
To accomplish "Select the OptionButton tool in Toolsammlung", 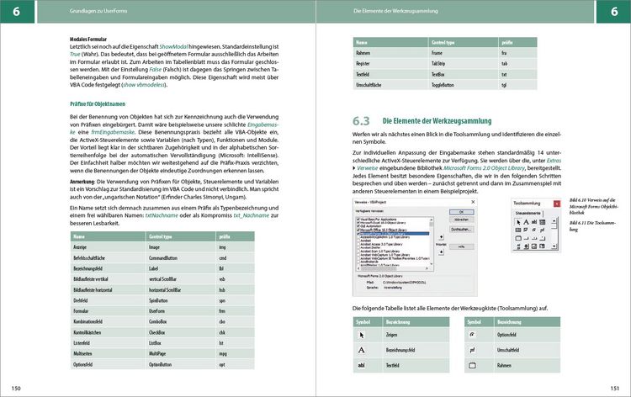I will (x=534, y=230).
